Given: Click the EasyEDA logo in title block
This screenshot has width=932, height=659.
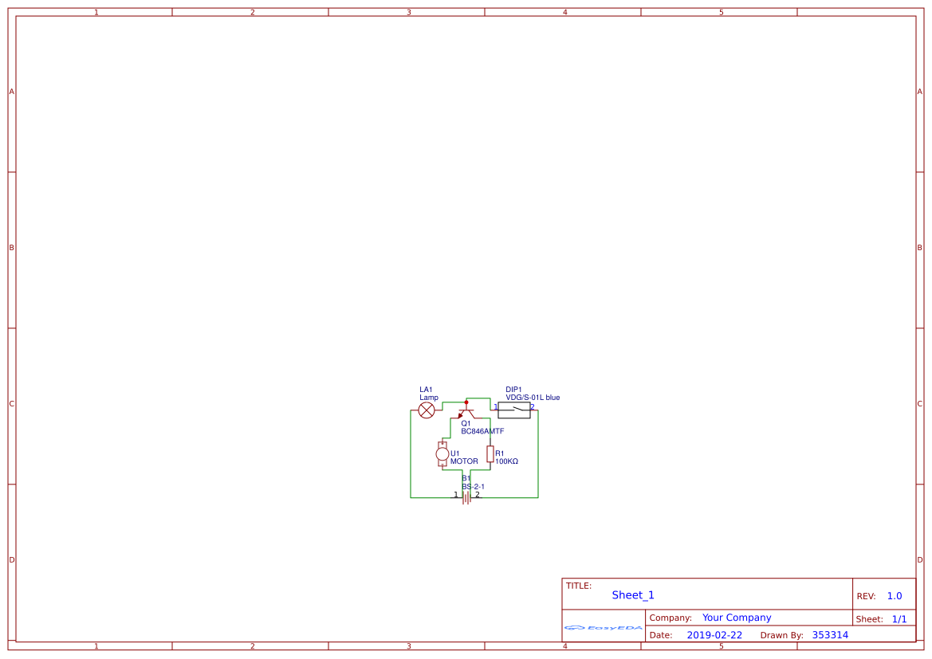Looking at the screenshot, I should pos(604,627).
